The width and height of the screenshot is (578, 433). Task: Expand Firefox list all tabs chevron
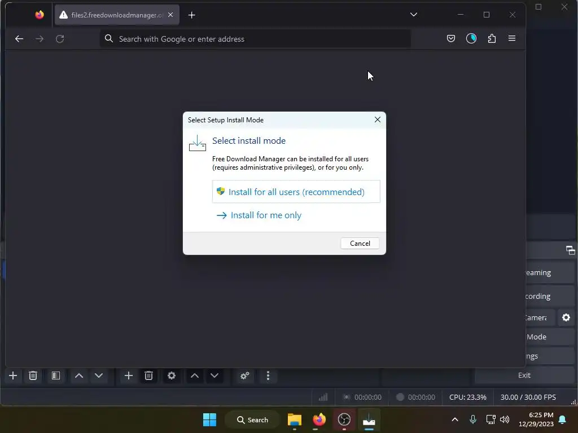click(x=414, y=15)
